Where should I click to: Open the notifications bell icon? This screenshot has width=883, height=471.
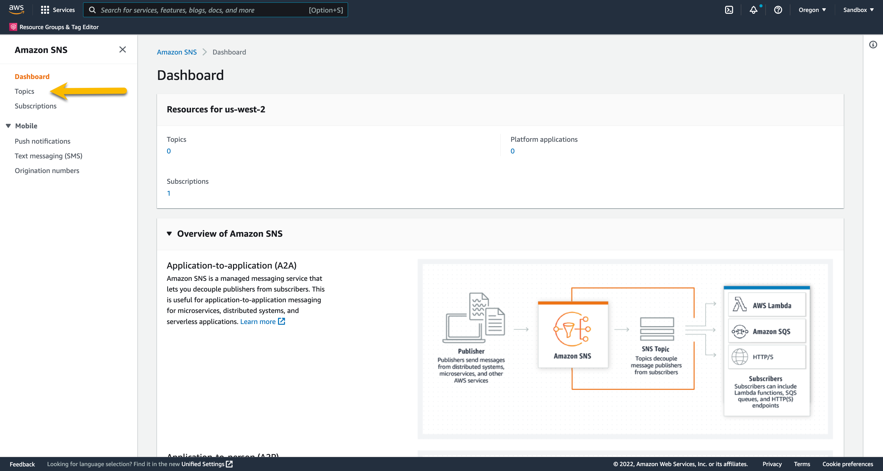753,10
